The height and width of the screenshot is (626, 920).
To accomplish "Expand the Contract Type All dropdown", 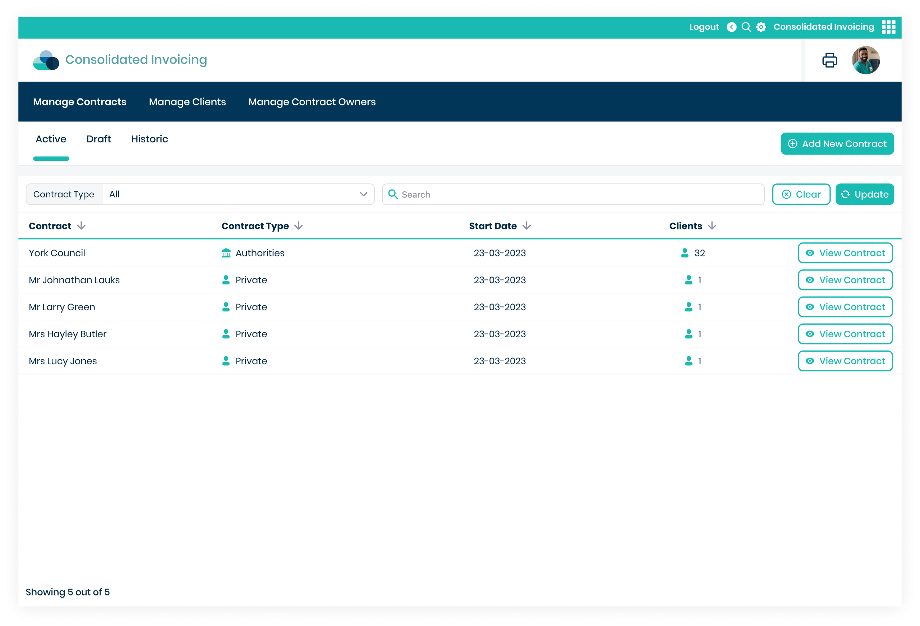I will pos(238,195).
